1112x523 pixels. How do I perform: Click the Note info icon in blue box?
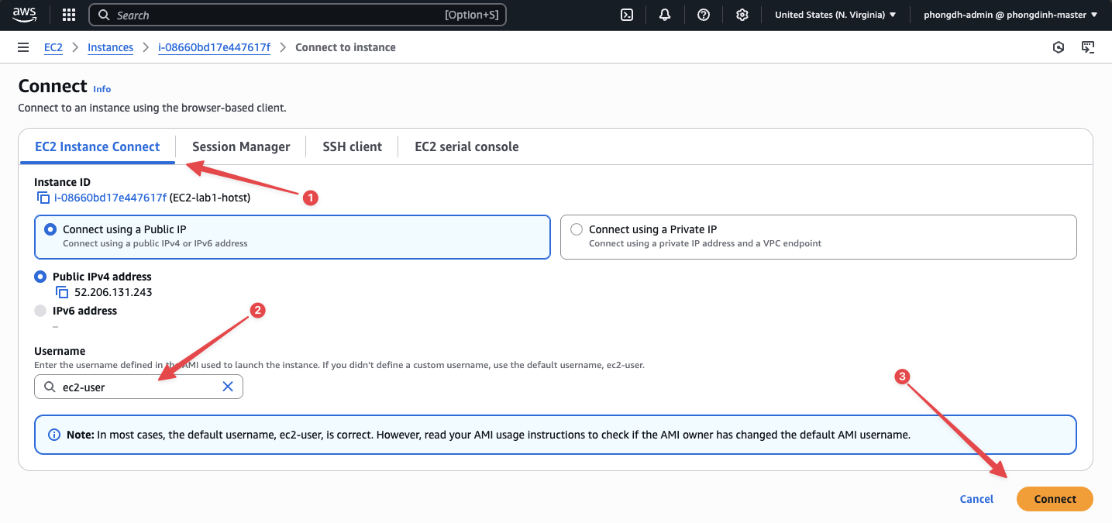pos(54,435)
